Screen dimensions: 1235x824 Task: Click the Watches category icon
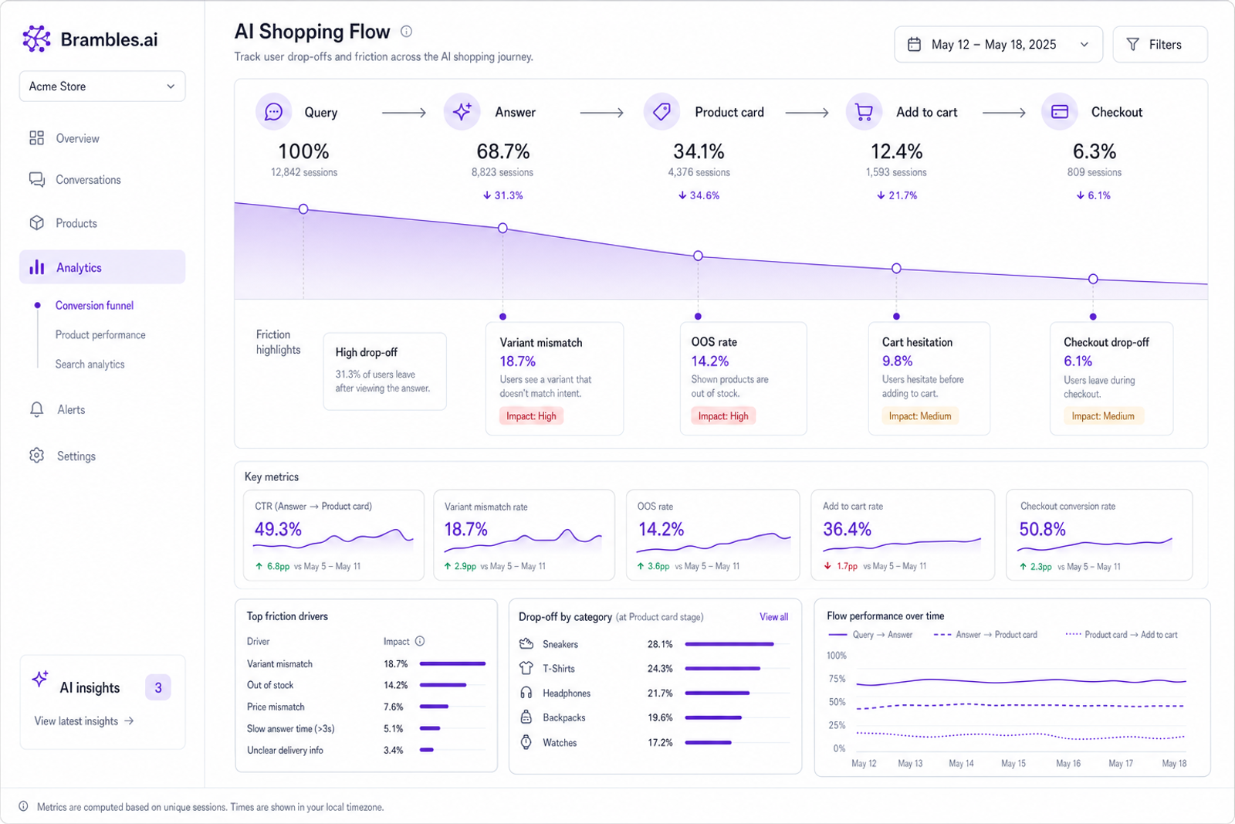pos(526,742)
